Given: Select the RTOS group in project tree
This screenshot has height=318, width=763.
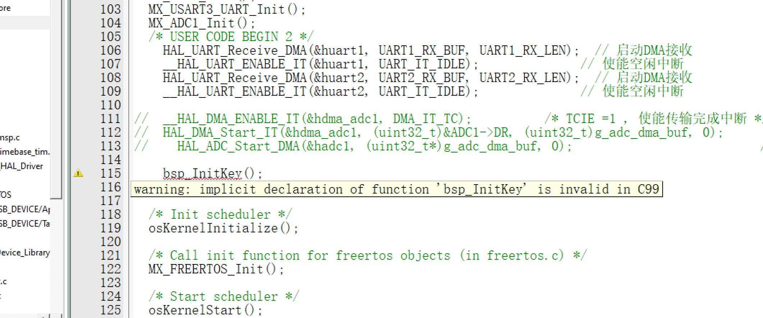Looking at the screenshot, I should (6, 195).
